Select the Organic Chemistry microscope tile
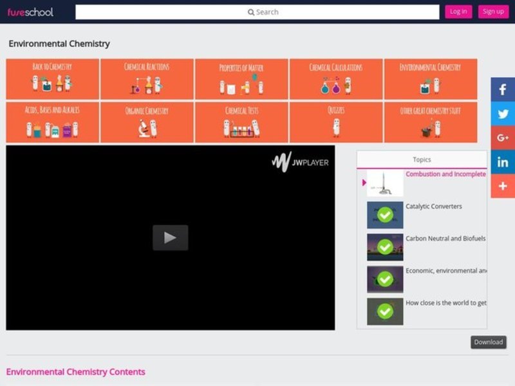The width and height of the screenshot is (515, 386). click(147, 122)
